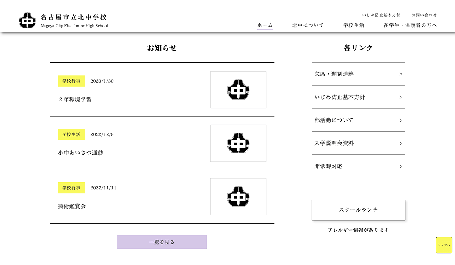Open the thumbnail for 2年環境学習 news item
The height and width of the screenshot is (265, 455).
238,89
